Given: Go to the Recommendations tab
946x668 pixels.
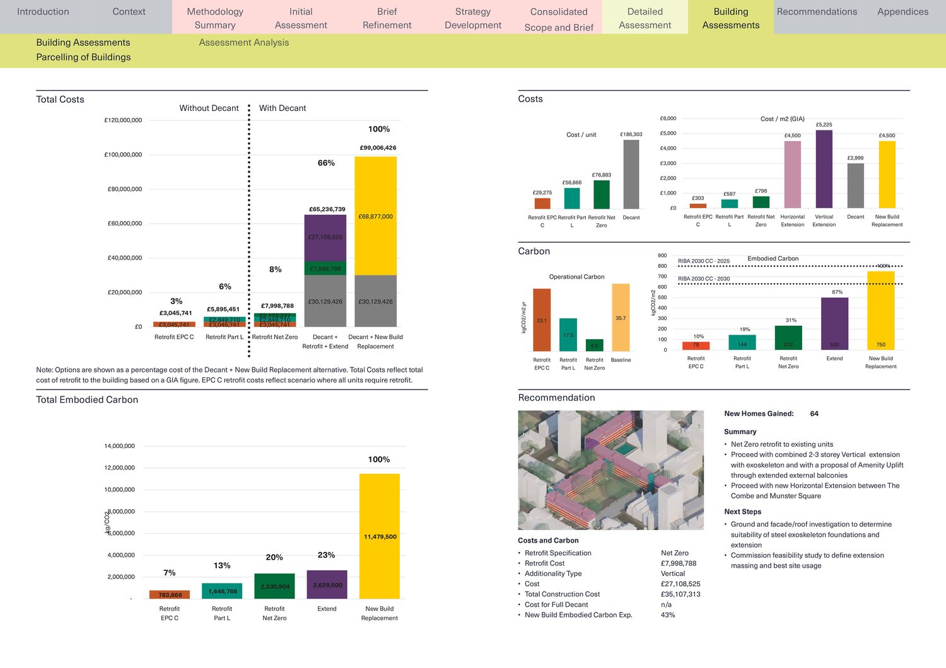Looking at the screenshot, I should (817, 12).
